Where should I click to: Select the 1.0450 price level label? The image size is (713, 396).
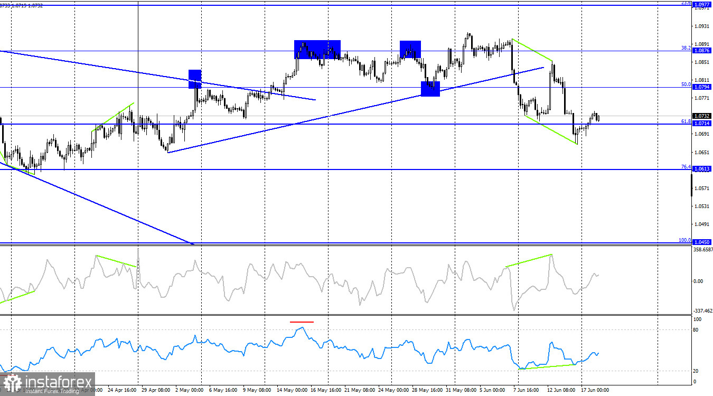(x=701, y=242)
